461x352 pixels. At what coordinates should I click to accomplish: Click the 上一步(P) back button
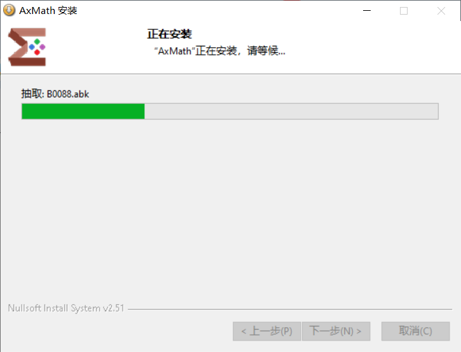[266, 331]
